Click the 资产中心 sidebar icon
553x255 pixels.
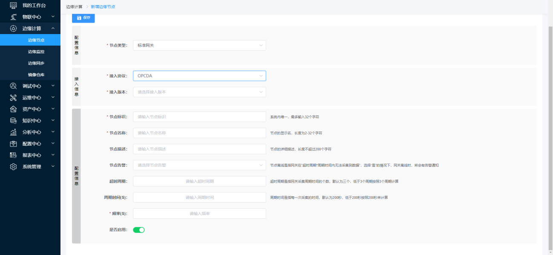click(13, 109)
